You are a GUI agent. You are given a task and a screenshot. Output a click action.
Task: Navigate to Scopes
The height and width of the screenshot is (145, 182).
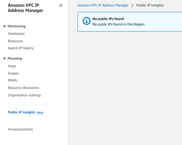pyautogui.click(x=13, y=73)
